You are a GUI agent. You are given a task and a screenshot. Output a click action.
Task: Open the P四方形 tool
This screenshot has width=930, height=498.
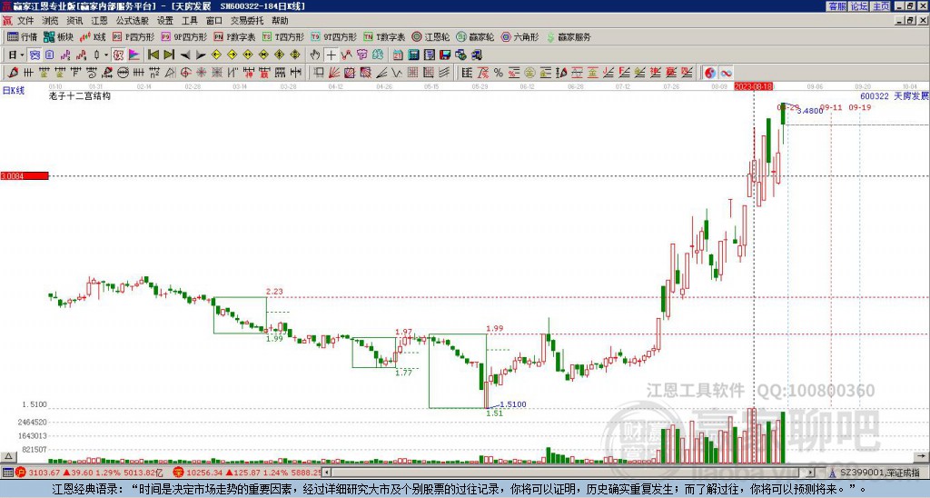pyautogui.click(x=134, y=36)
